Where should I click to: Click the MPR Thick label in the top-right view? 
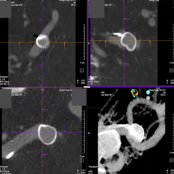(94, 82)
